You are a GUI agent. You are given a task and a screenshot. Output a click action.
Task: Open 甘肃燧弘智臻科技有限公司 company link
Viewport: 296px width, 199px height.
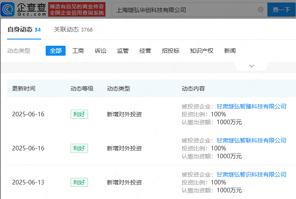coord(251,106)
